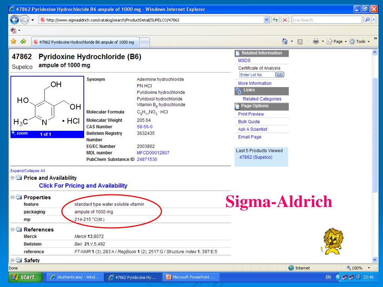
Task: Open the CAS Number 58-56-0 link
Action: pos(145,127)
